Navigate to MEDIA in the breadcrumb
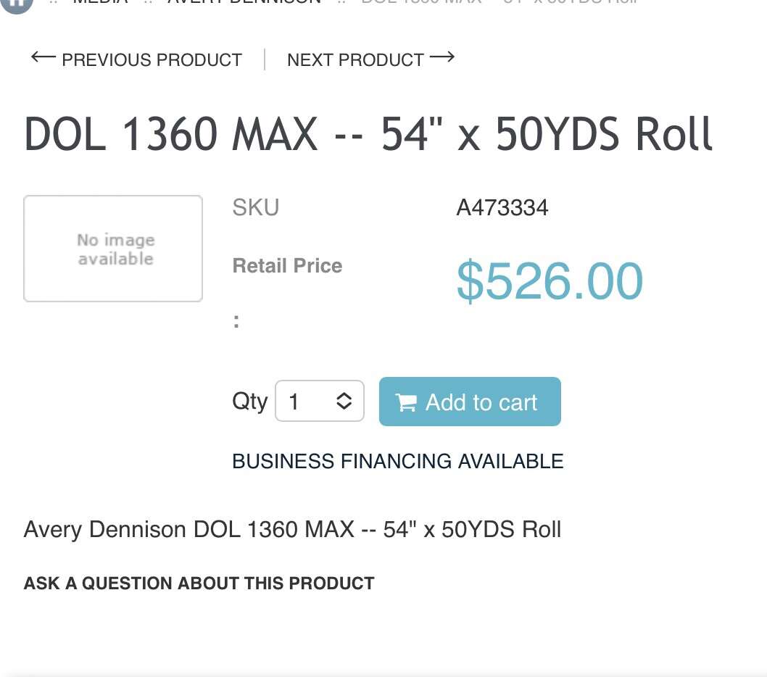The width and height of the screenshot is (767, 677). [x=99, y=1]
